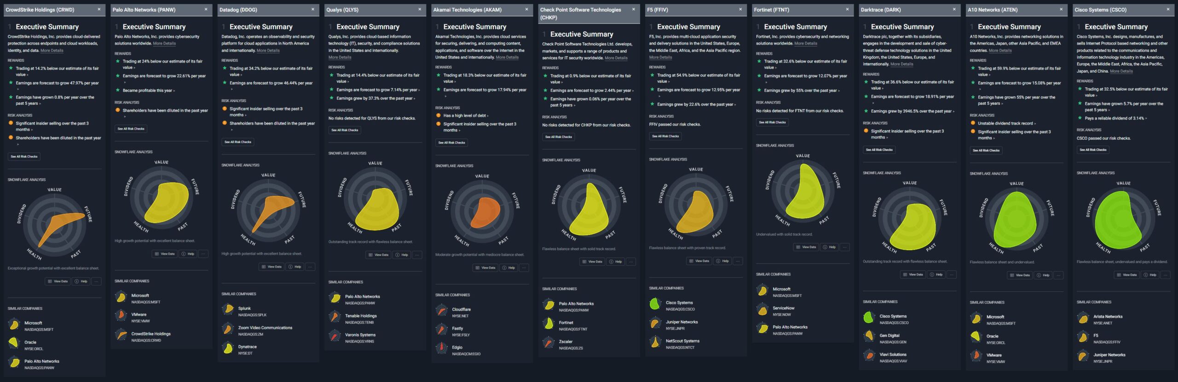Open More Details link in Palo Alto Networks summary
Screen dimensions: 1178x382
click(x=164, y=44)
